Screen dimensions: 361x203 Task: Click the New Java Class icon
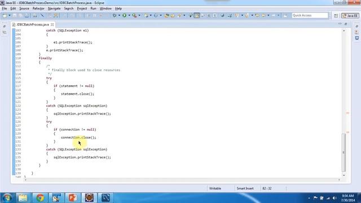click(x=156, y=15)
